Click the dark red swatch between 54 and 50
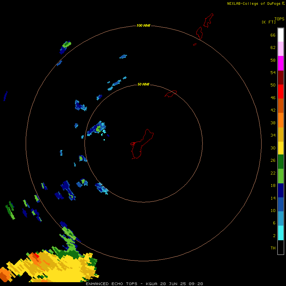The width and height of the screenshot is (286, 286). [281, 77]
